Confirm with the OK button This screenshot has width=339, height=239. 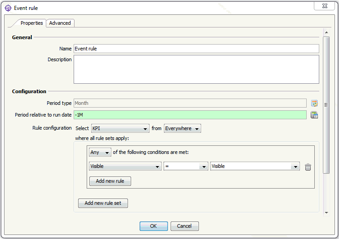pyautogui.click(x=154, y=226)
